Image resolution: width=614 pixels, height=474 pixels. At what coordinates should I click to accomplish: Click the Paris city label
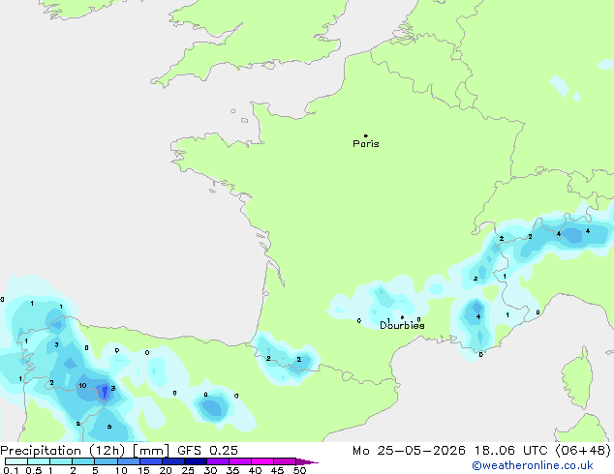pos(366,144)
